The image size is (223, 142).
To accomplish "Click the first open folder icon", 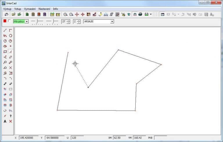I will tap(14, 14).
